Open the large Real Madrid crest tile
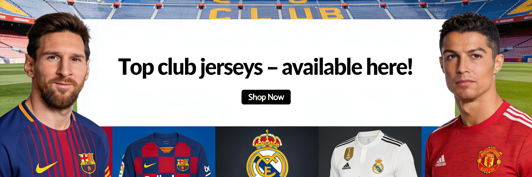Screen dimensions: 532x177 (267, 152)
